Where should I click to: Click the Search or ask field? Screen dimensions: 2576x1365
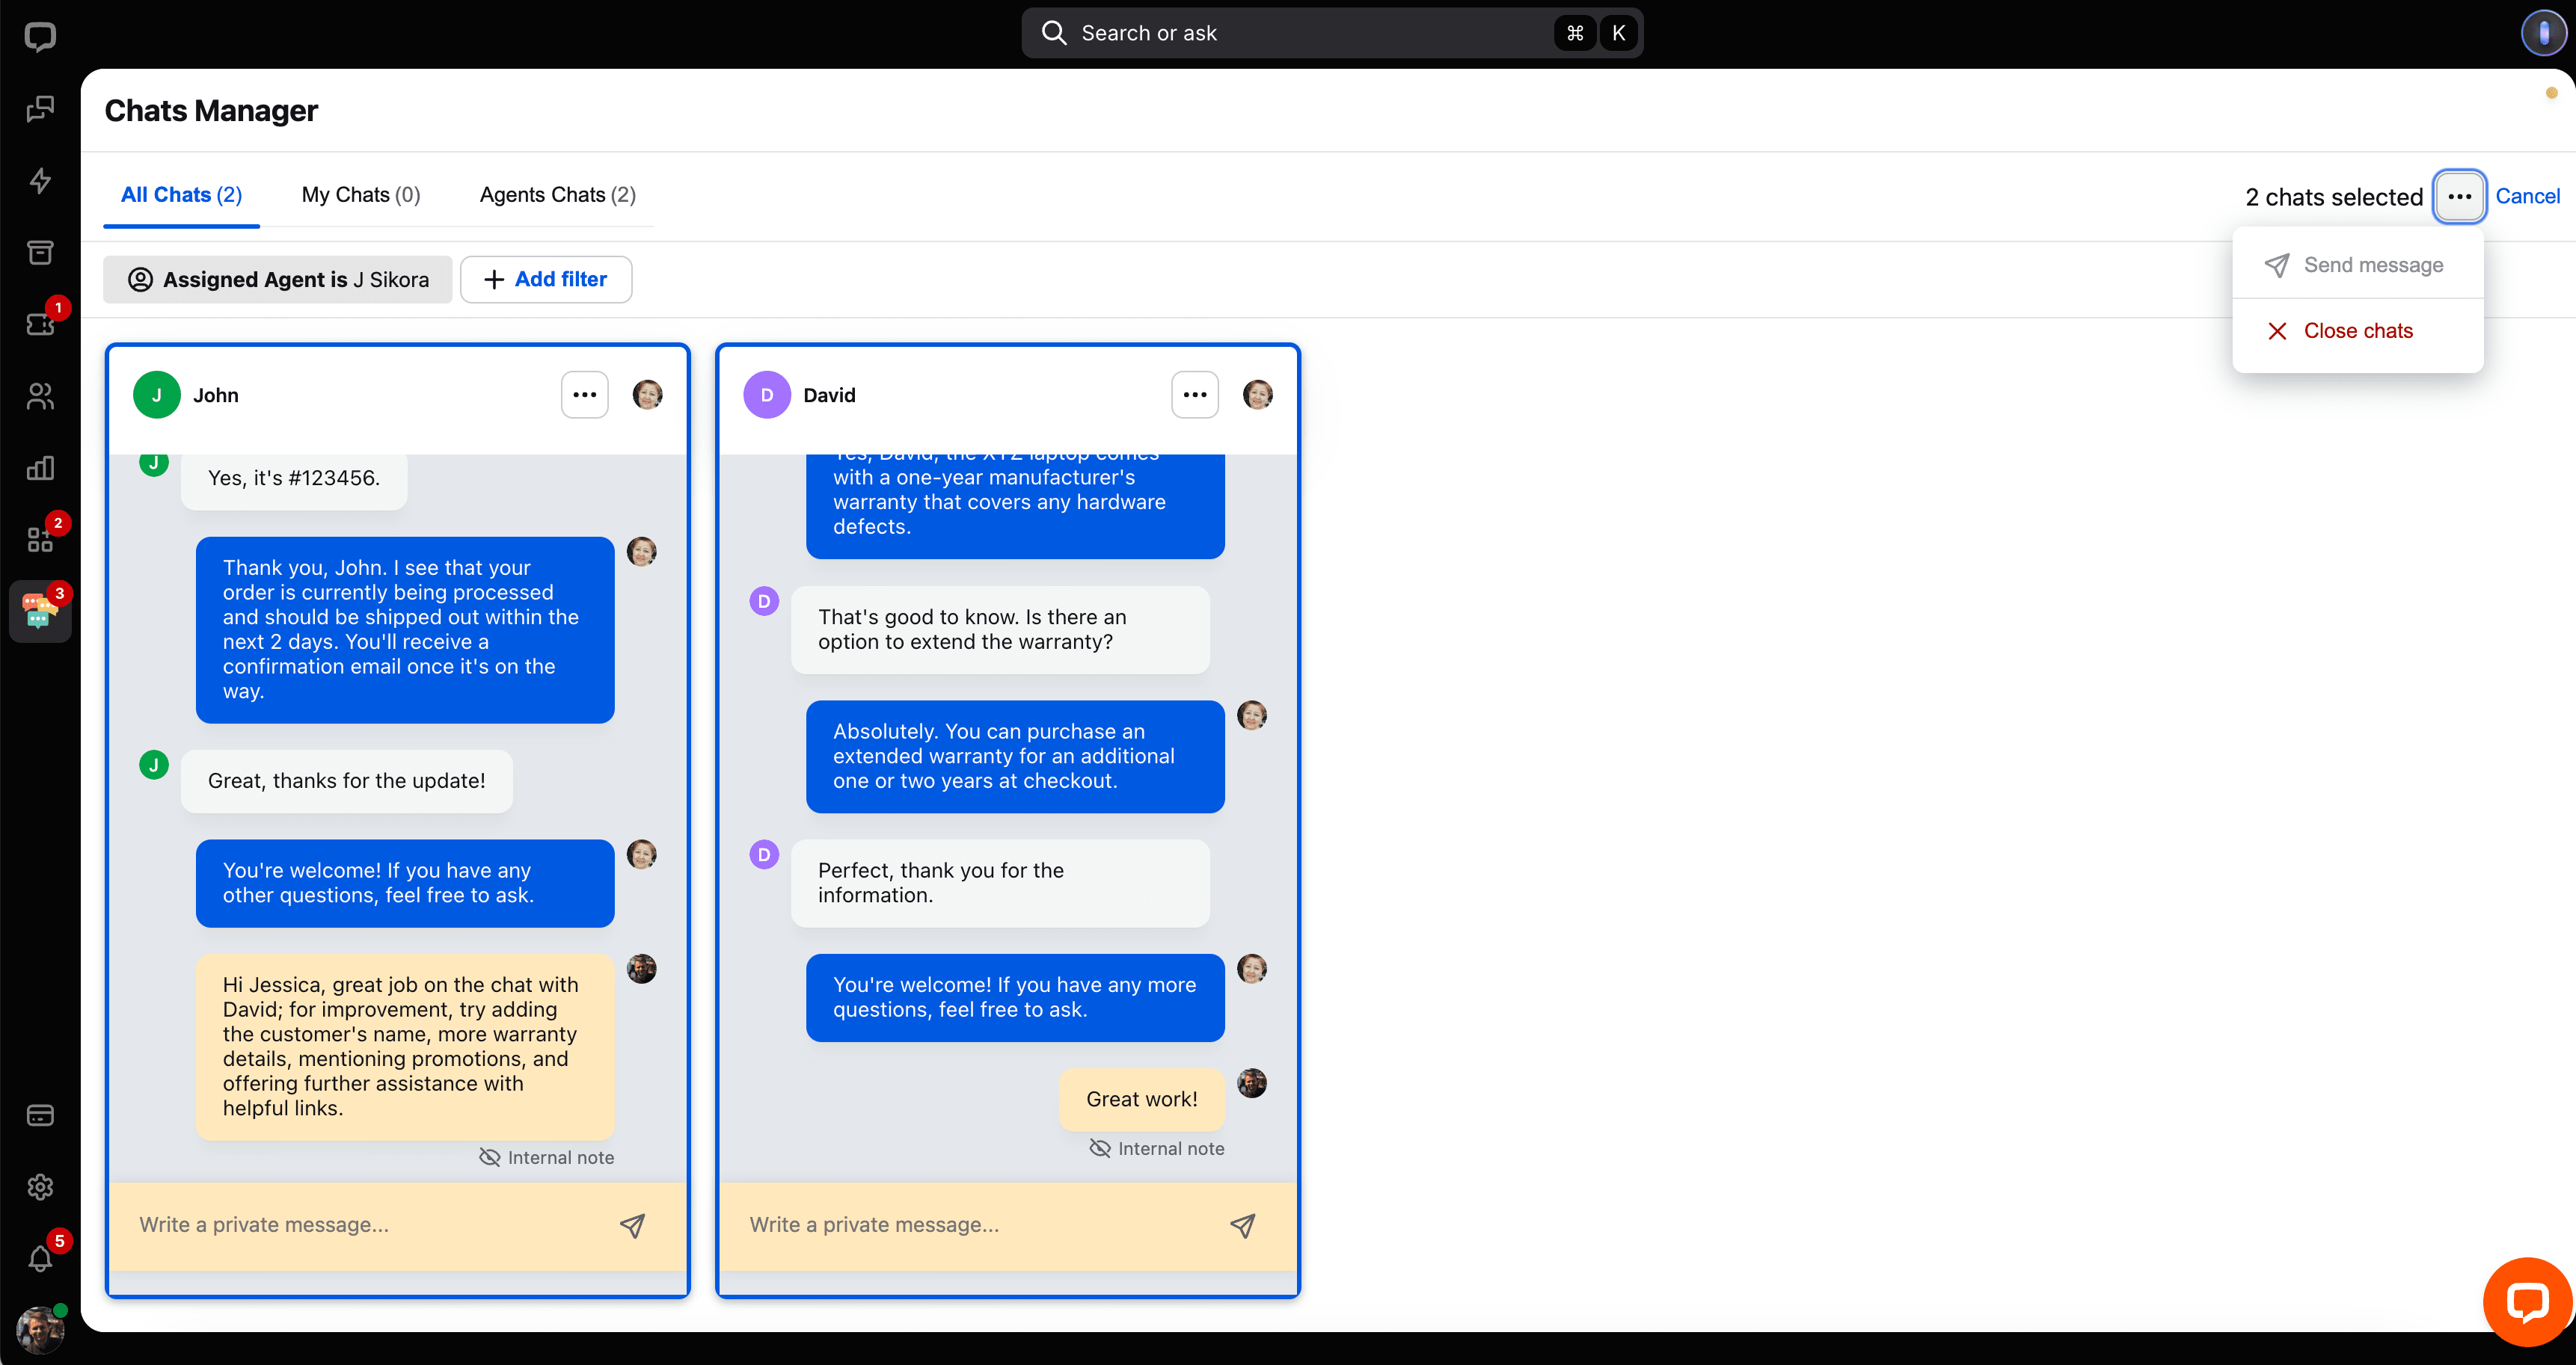point(1332,33)
